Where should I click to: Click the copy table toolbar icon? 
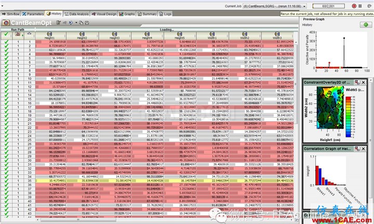click(81, 23)
